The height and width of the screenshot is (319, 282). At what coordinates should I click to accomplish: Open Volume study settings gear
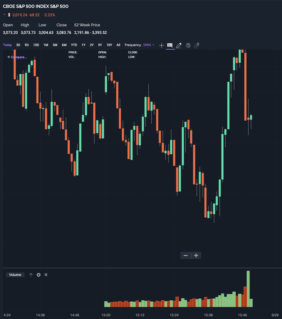tap(39, 275)
